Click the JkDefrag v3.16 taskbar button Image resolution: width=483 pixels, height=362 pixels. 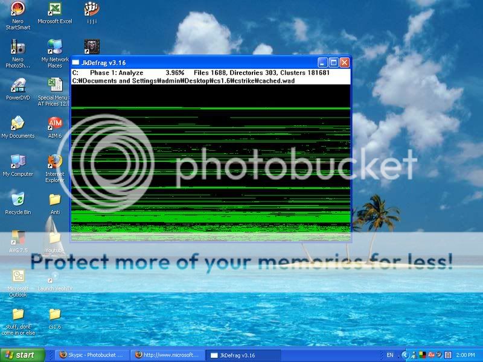click(243, 355)
